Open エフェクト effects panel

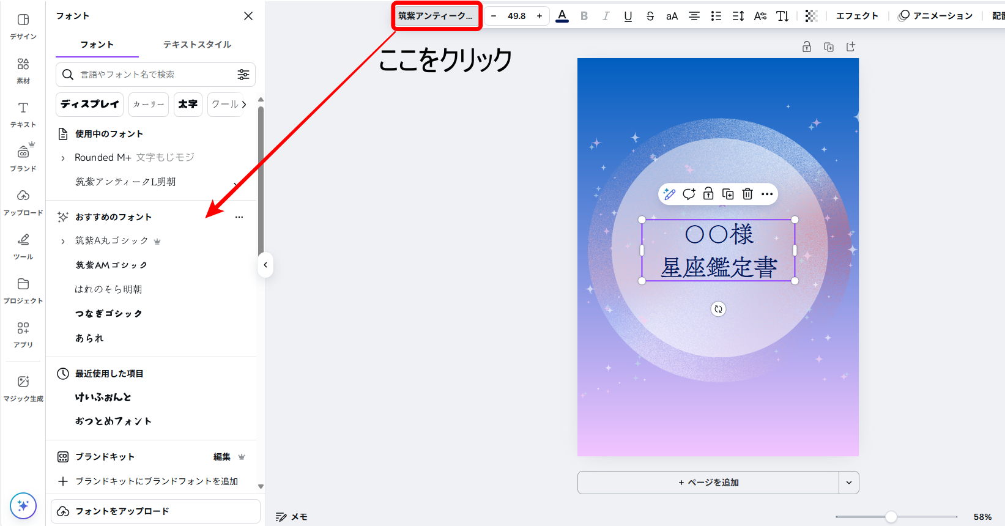pyautogui.click(x=857, y=16)
